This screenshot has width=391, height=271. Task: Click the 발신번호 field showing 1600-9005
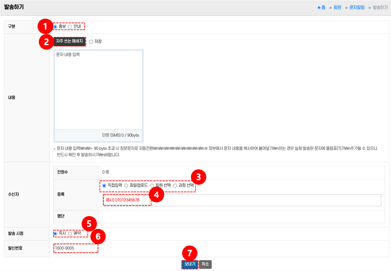coord(76,248)
